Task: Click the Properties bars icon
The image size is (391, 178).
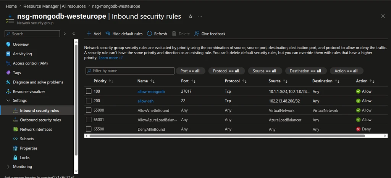Action: click(15, 148)
